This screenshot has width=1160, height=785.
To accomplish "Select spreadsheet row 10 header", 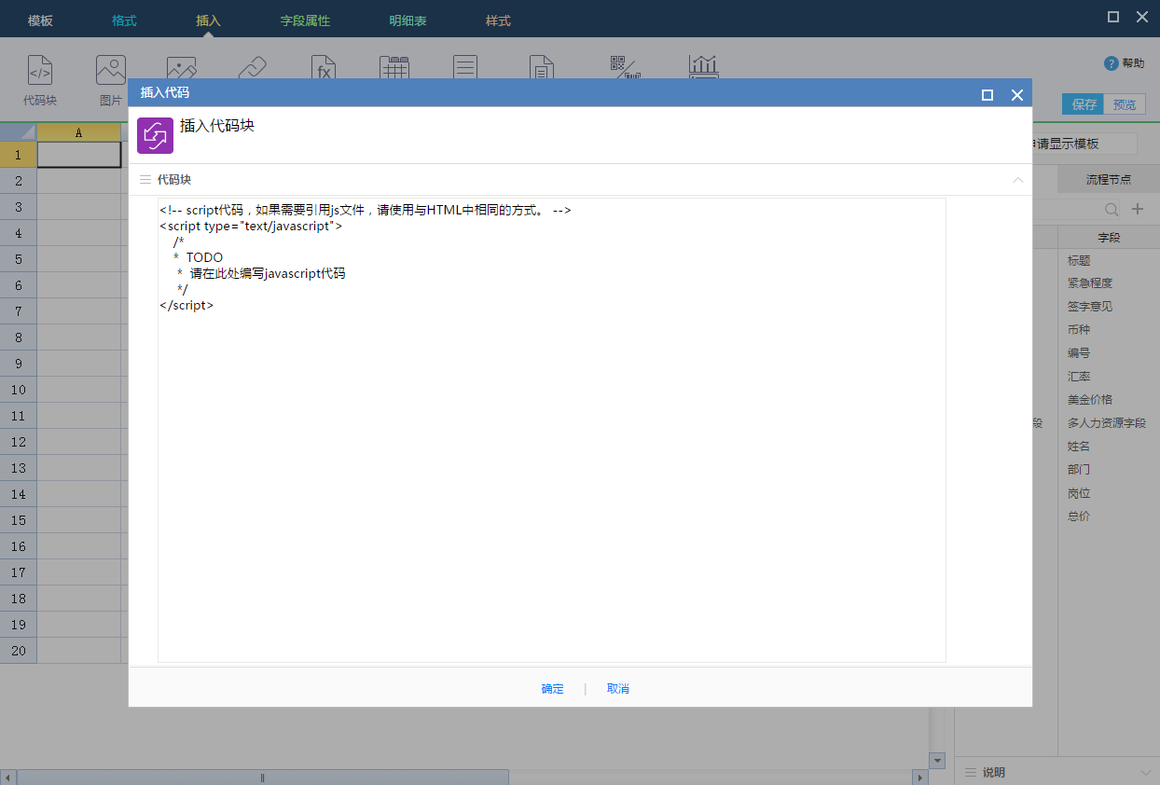I will point(19,390).
